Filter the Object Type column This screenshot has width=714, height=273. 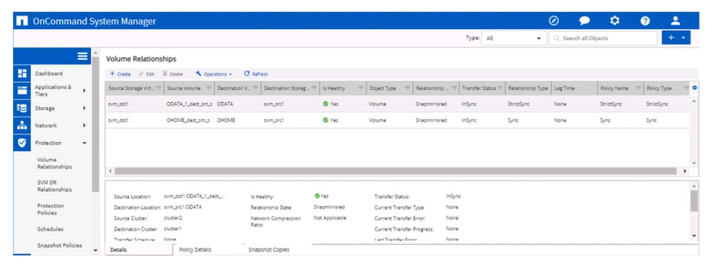click(407, 88)
